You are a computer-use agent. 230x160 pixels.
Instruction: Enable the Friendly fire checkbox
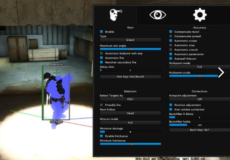(x=102, y=105)
